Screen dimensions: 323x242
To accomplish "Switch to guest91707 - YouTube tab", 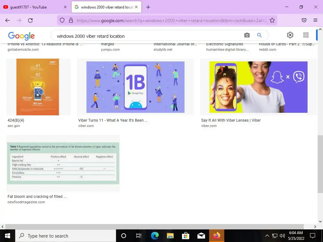I will click(x=35, y=7).
